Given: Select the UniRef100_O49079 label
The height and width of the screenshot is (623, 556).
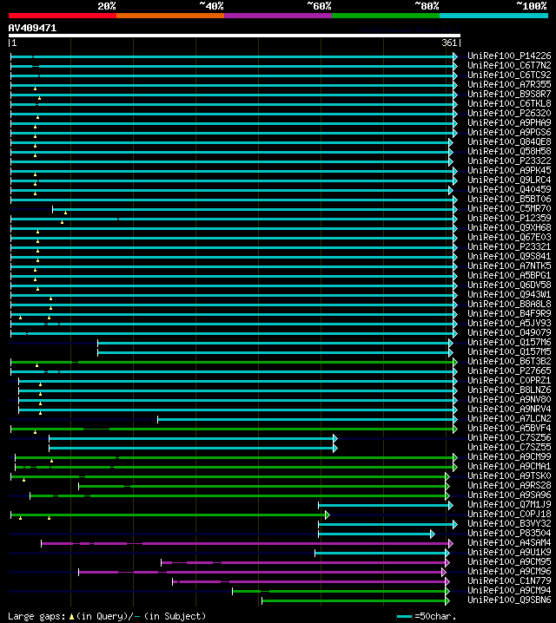Looking at the screenshot, I should click(509, 332).
